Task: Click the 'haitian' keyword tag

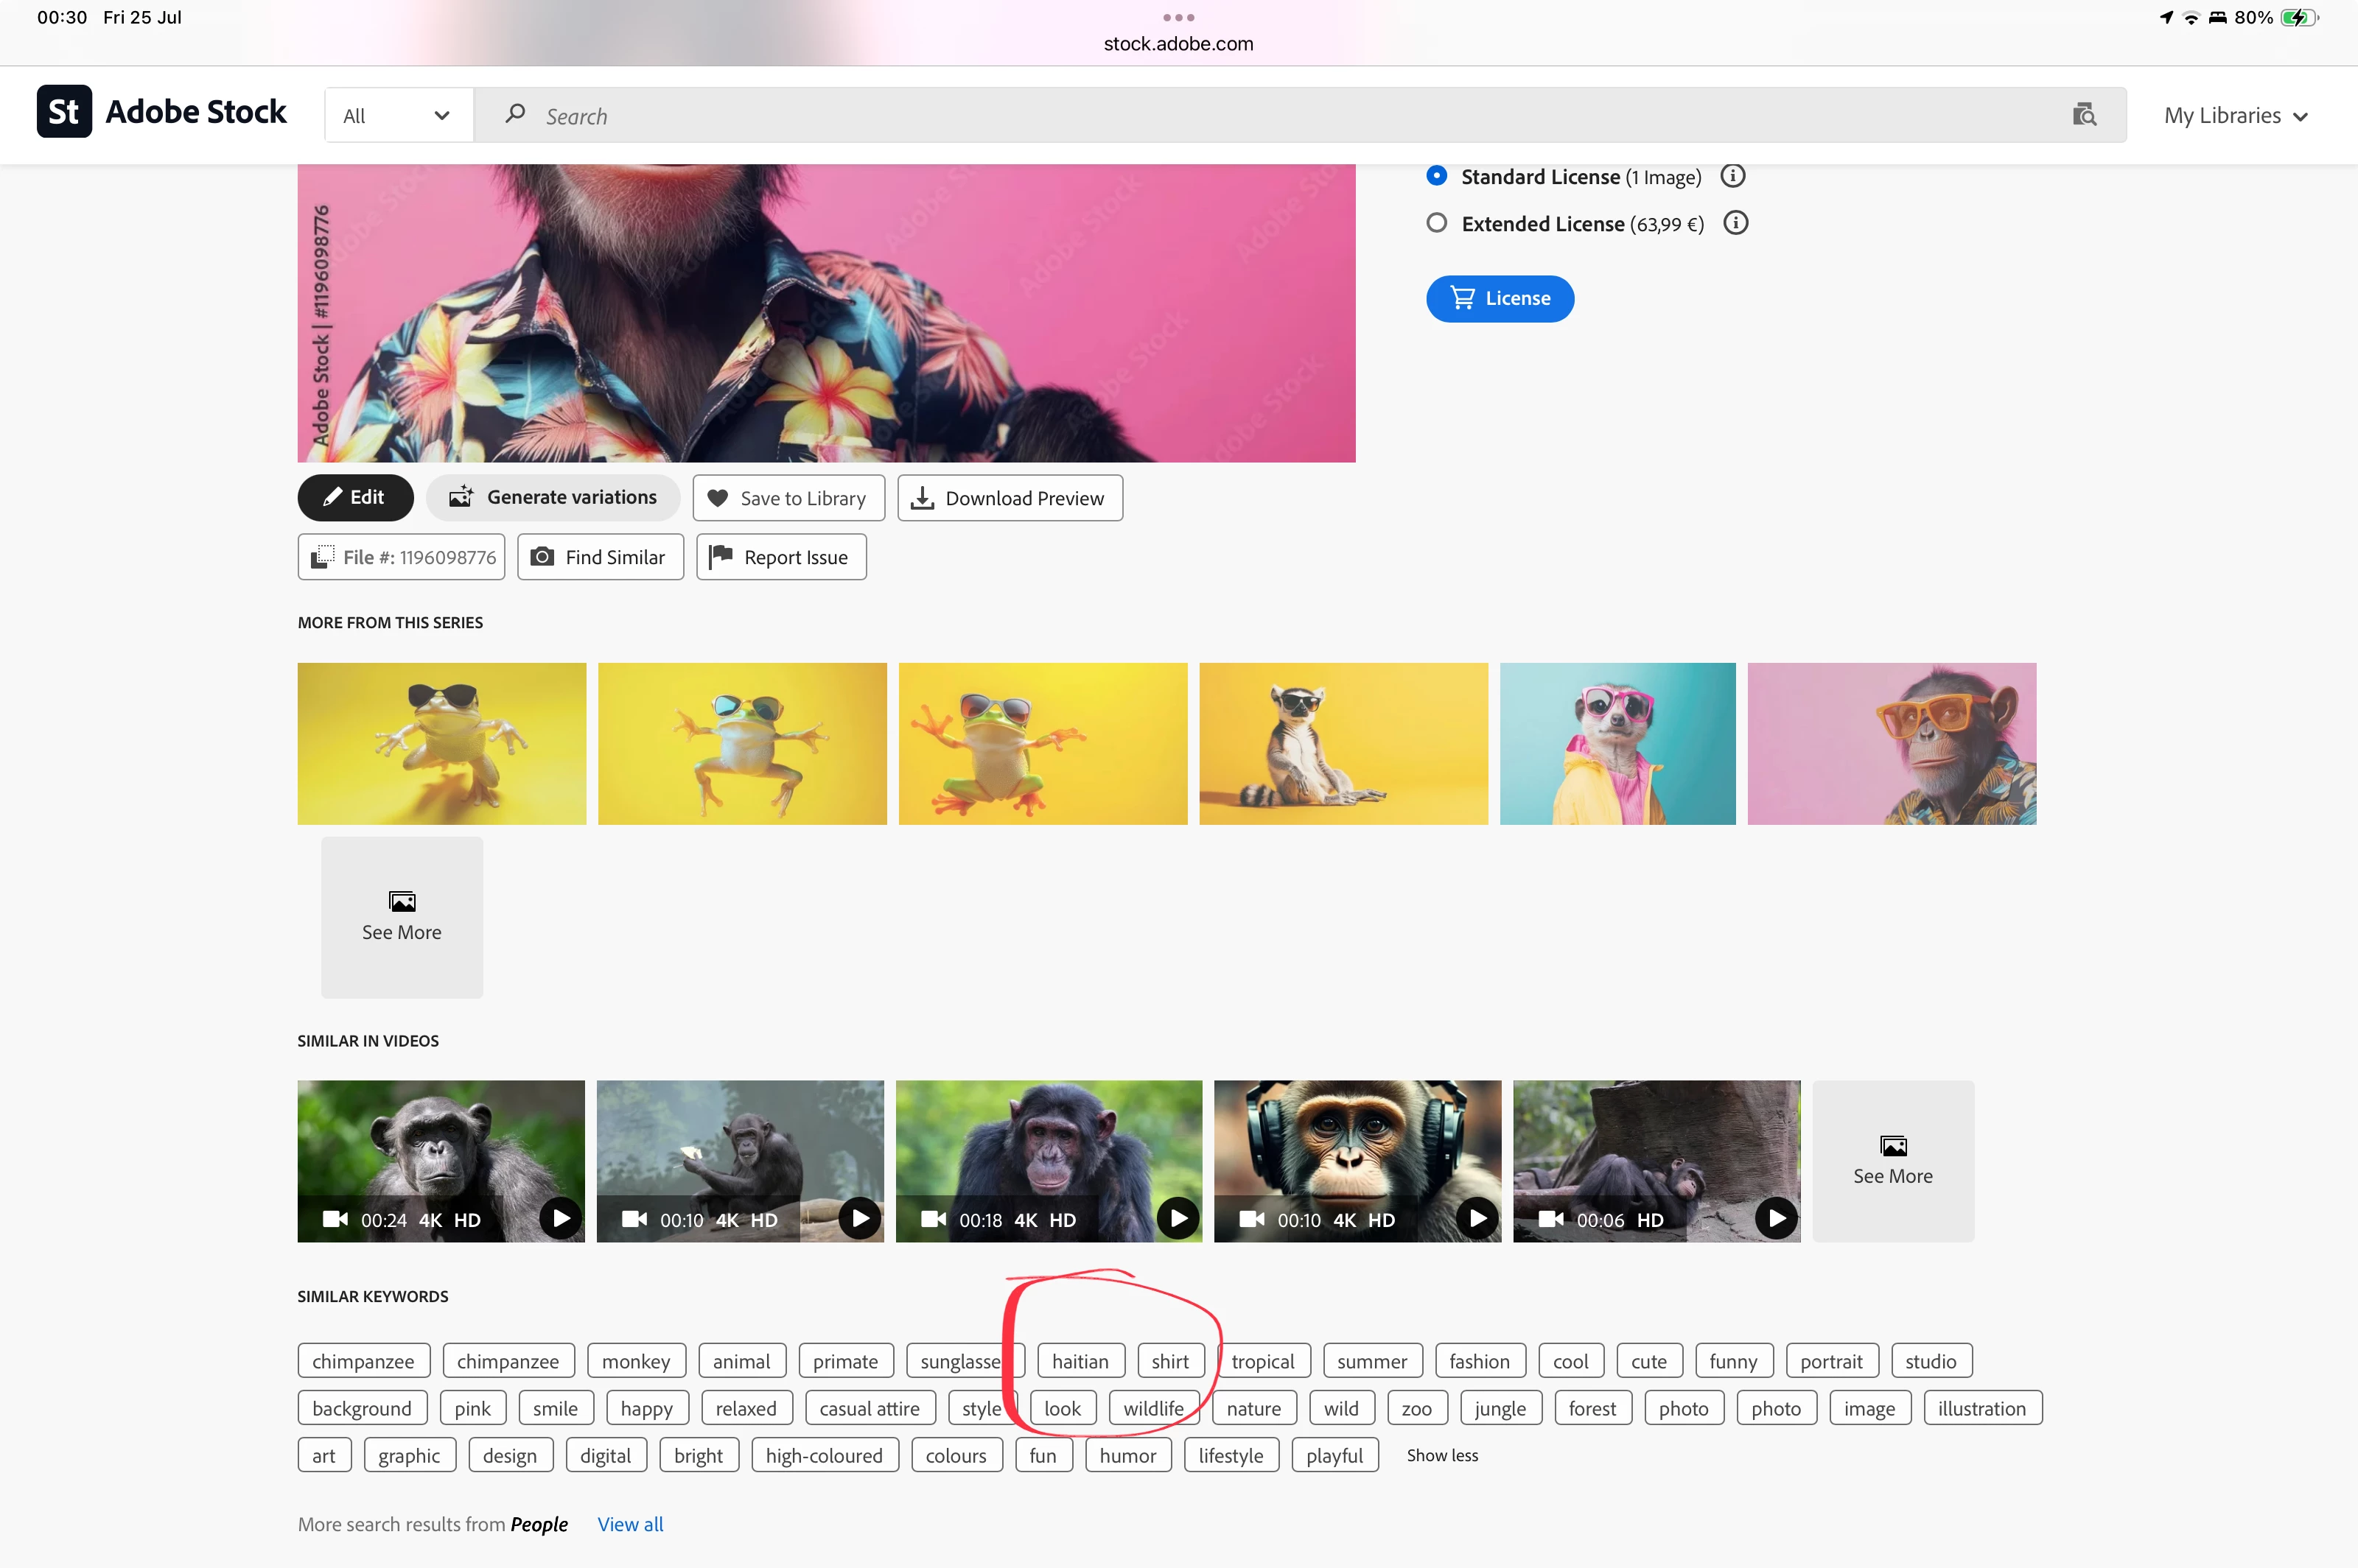Action: coord(1080,1361)
